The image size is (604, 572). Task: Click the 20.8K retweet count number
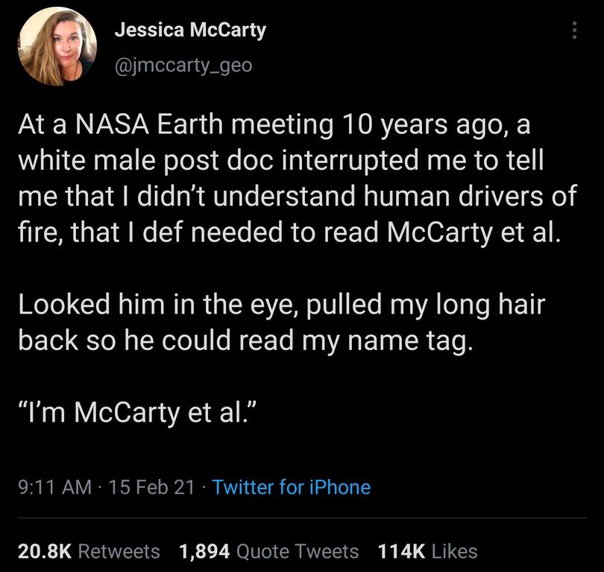[44, 551]
